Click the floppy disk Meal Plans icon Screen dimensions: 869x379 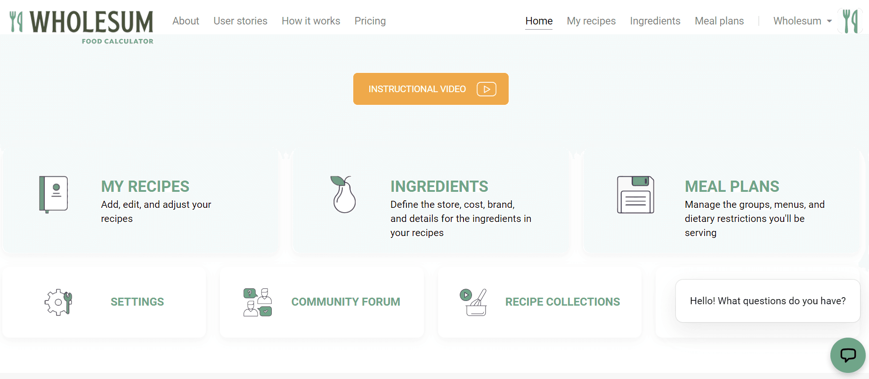tap(635, 194)
